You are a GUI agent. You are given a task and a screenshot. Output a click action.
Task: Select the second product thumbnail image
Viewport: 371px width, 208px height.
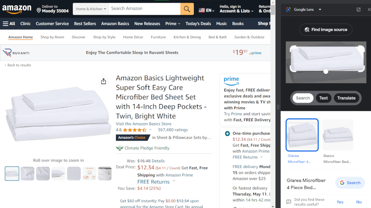tap(27, 173)
